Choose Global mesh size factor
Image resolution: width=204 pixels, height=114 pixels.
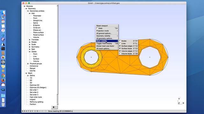point(107,46)
